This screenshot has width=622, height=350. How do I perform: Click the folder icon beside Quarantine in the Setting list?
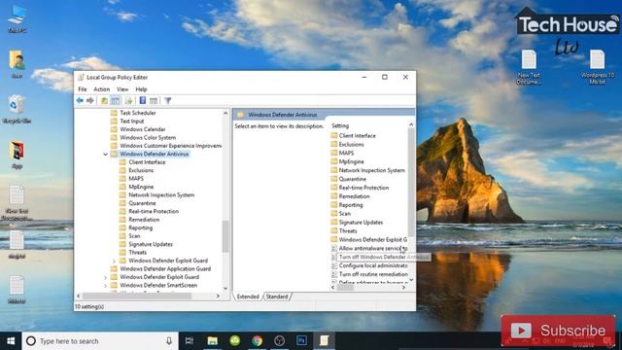334,179
